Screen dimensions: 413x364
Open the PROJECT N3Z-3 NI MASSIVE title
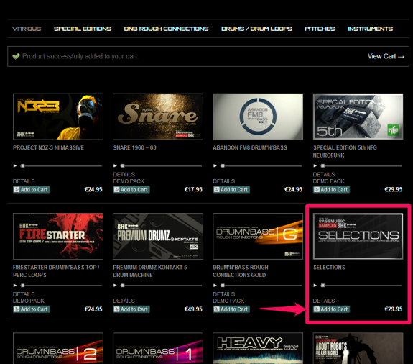[48, 147]
